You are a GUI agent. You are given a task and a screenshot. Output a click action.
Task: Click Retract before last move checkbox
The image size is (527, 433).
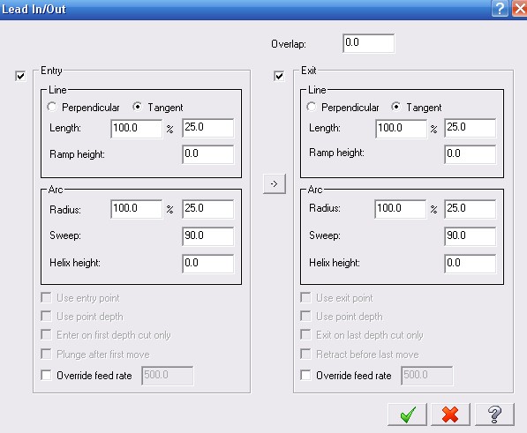tap(305, 354)
